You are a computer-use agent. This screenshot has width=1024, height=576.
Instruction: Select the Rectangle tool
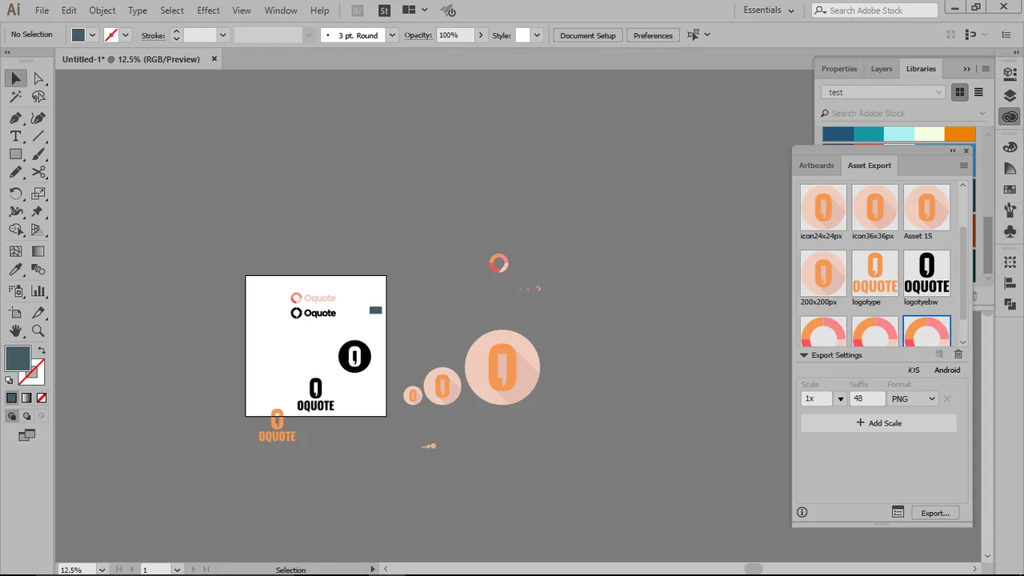click(x=16, y=154)
